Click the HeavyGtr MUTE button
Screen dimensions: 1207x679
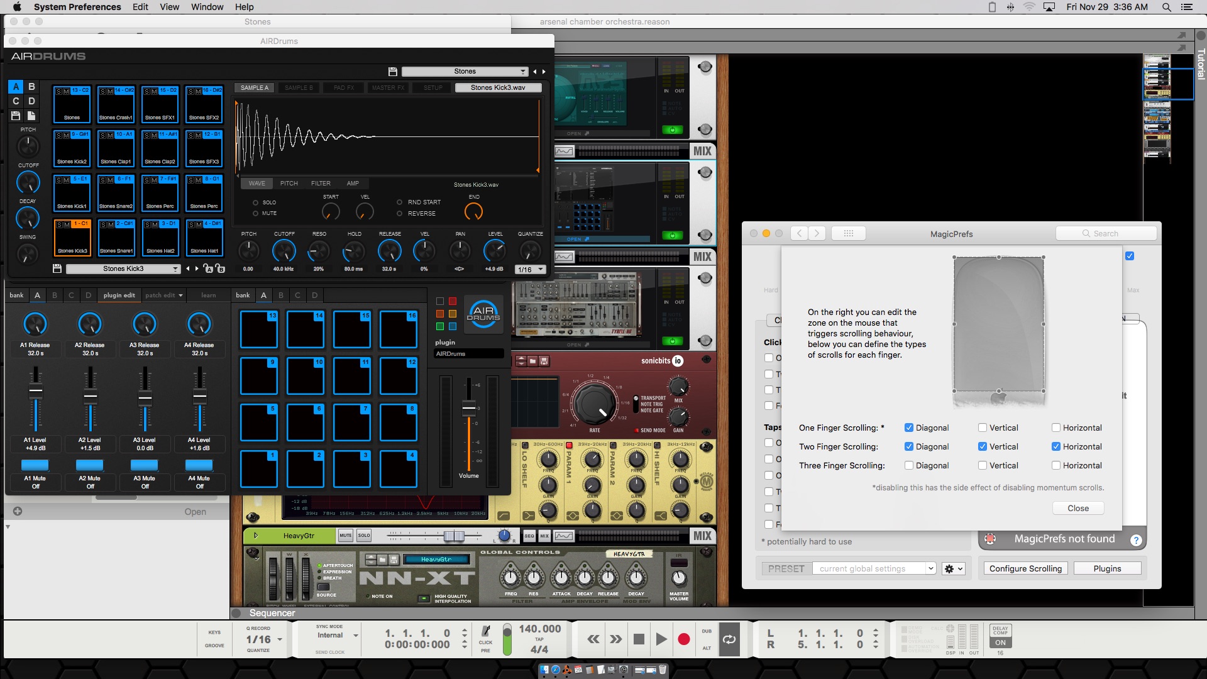coord(346,536)
